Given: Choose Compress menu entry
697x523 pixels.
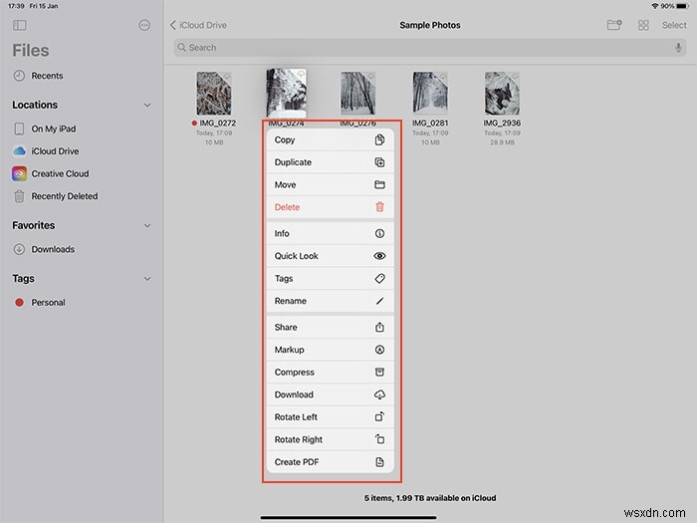Looking at the screenshot, I should 331,372.
